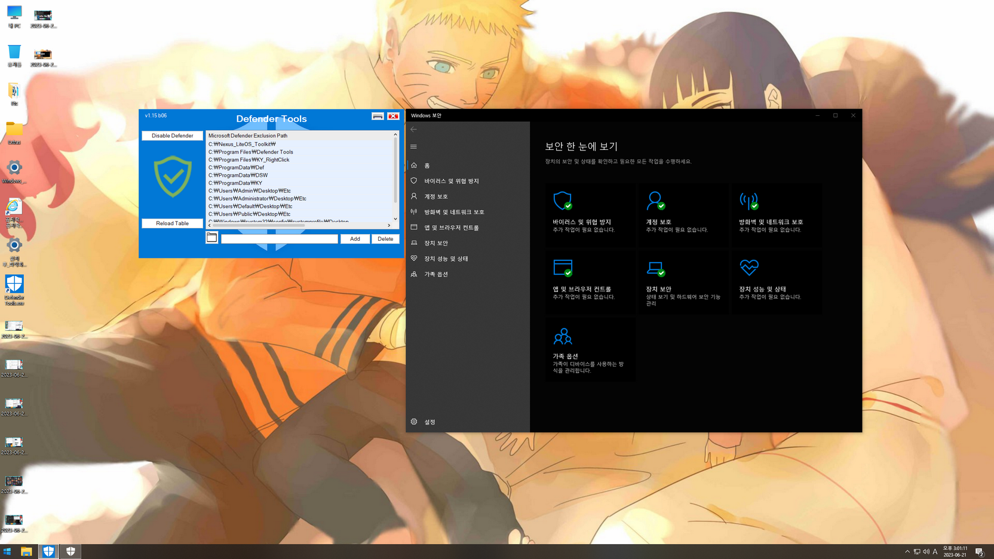Click the taskbar clock showing 3:01:11

[955, 551]
